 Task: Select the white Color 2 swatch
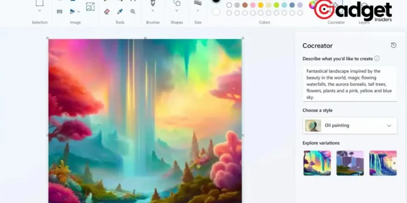pos(216,12)
